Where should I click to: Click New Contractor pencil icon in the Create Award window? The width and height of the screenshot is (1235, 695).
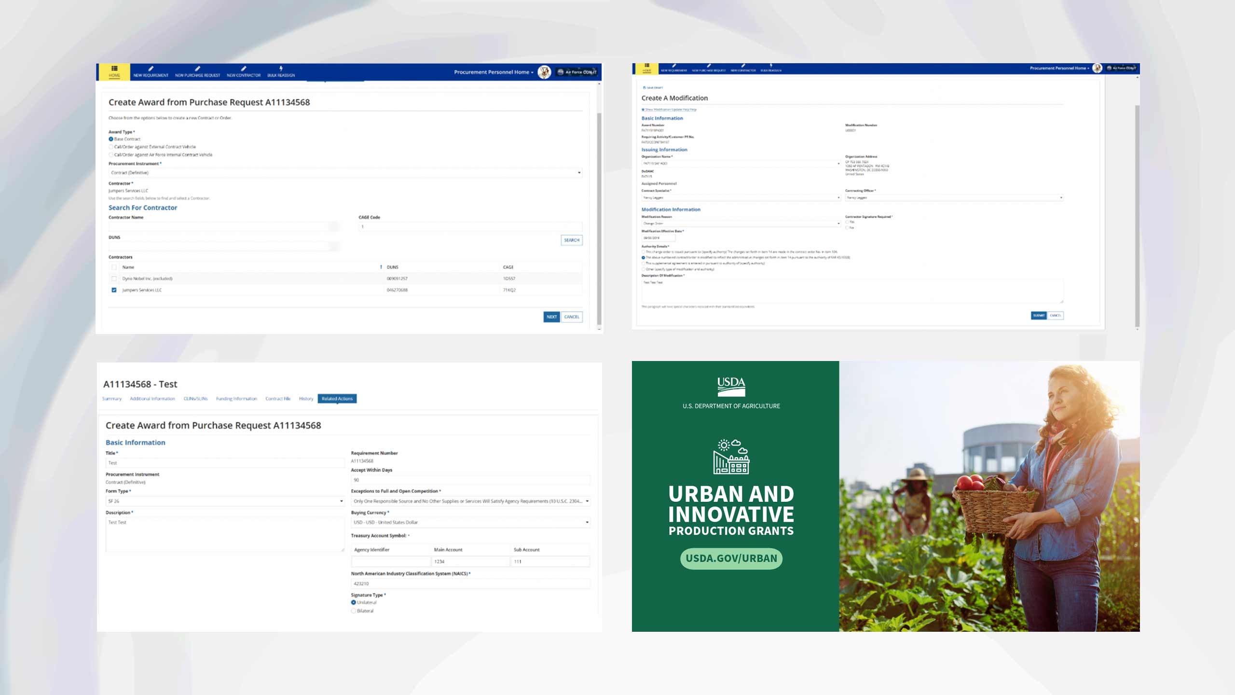244,69
